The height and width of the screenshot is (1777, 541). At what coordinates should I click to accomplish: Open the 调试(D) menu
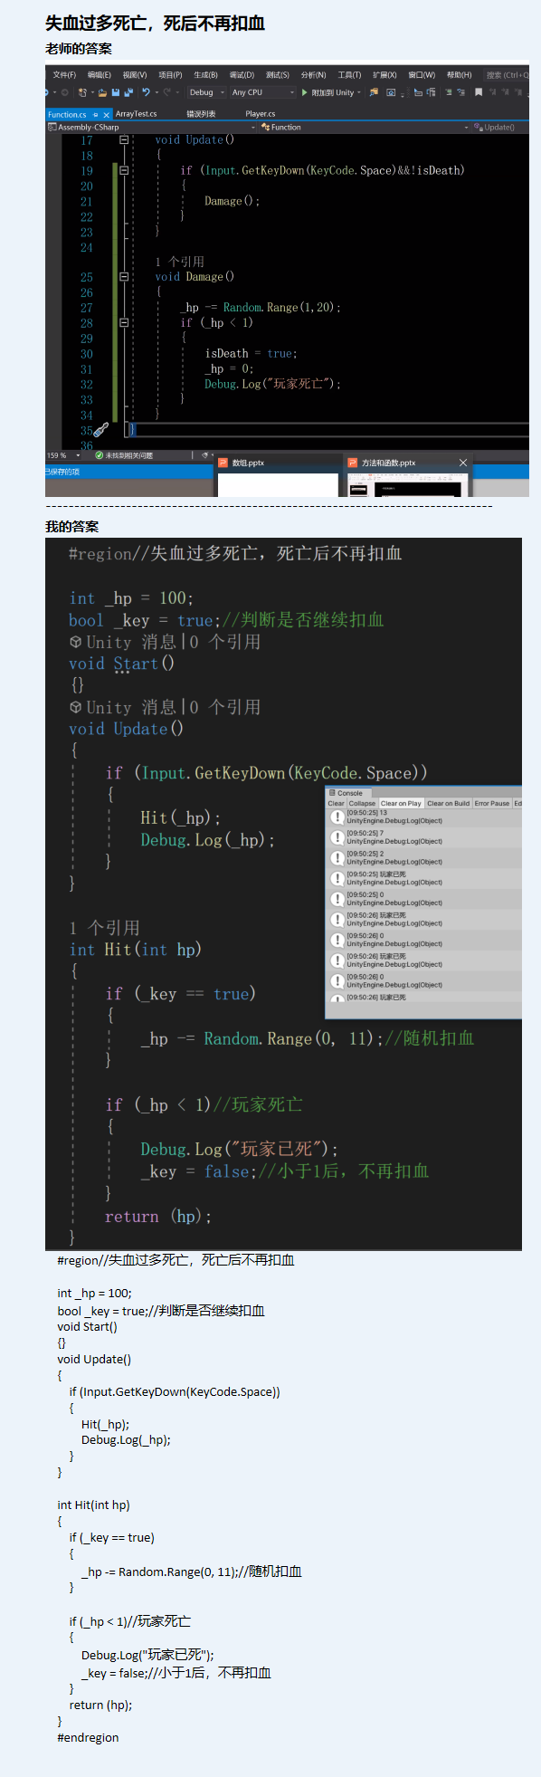(242, 75)
